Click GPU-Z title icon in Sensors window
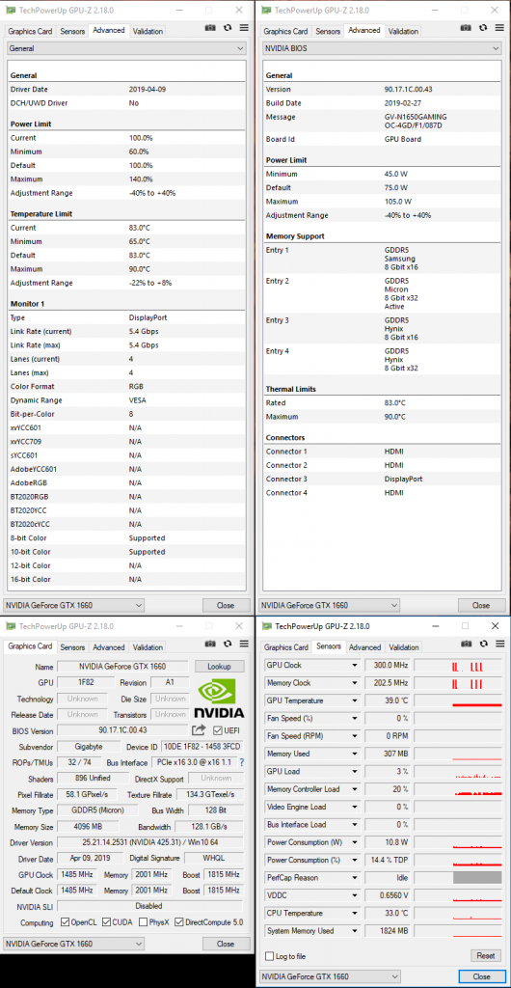The image size is (511, 988). pyautogui.click(x=266, y=626)
